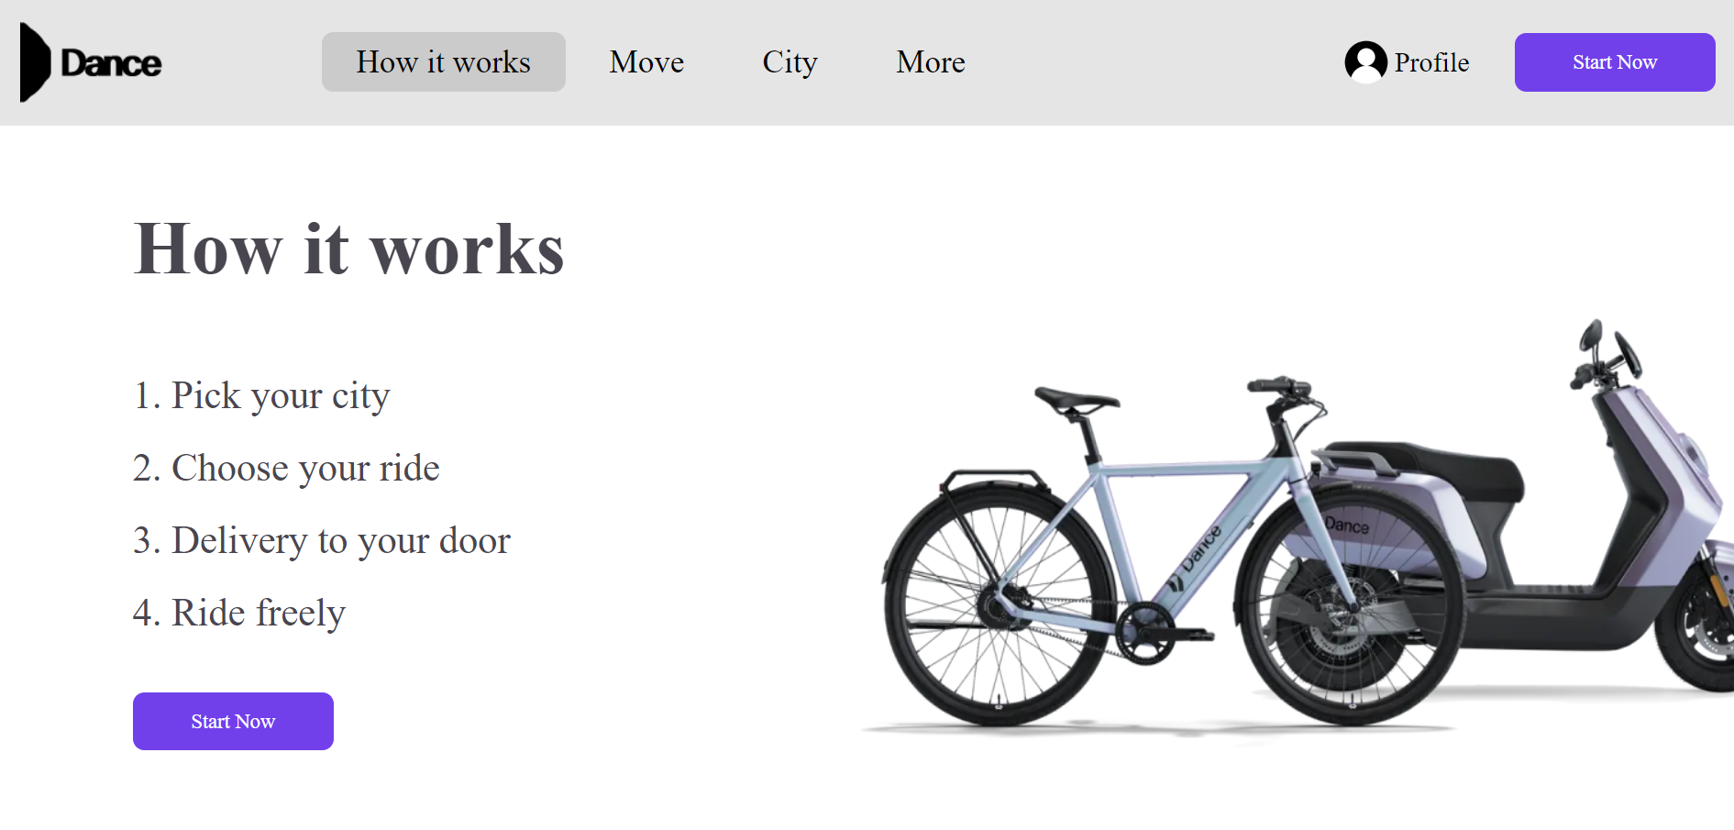This screenshot has height=830, width=1734.
Task: Open the City menu item
Action: (x=790, y=61)
